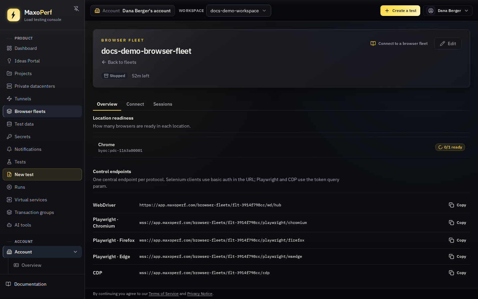478x299 pixels.
Task: Click the 0/1 ready status badge
Action: pos(450,147)
